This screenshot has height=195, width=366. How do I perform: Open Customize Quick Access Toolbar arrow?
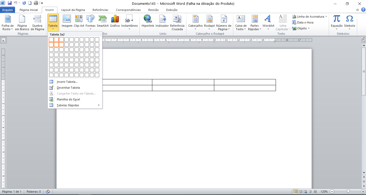[42, 3]
